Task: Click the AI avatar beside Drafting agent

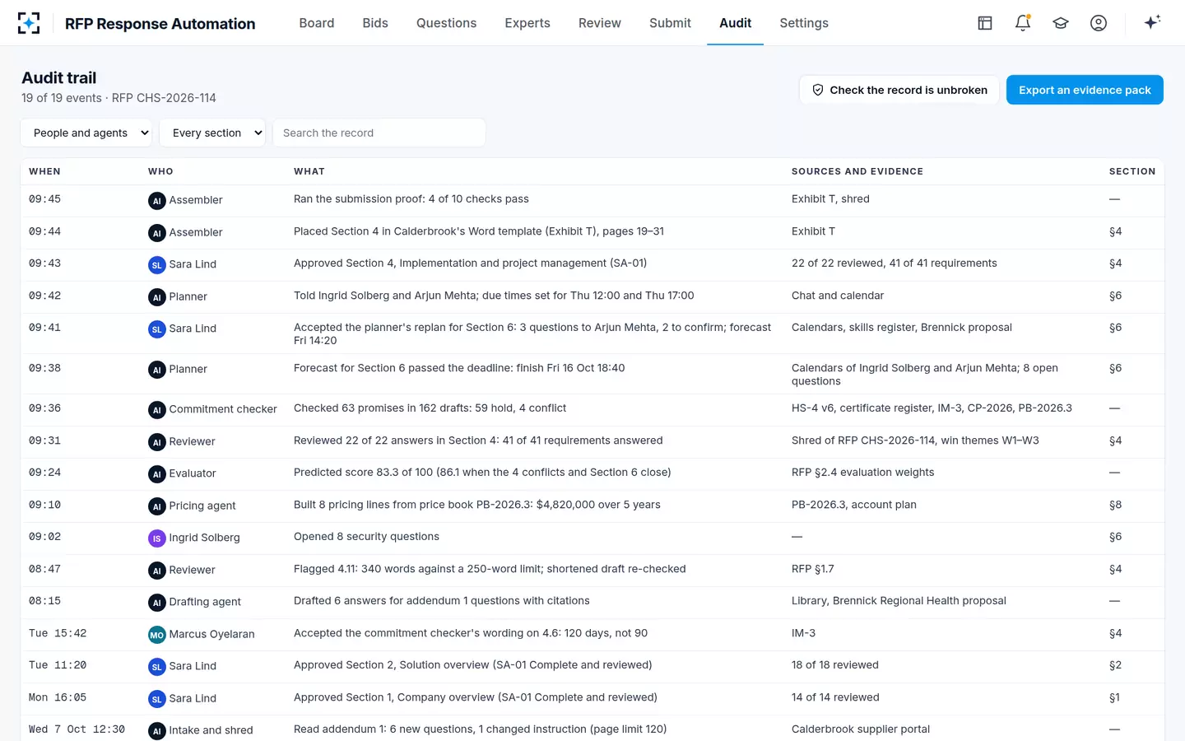Action: click(156, 602)
